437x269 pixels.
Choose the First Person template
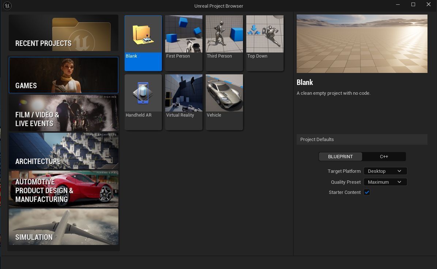point(184,43)
